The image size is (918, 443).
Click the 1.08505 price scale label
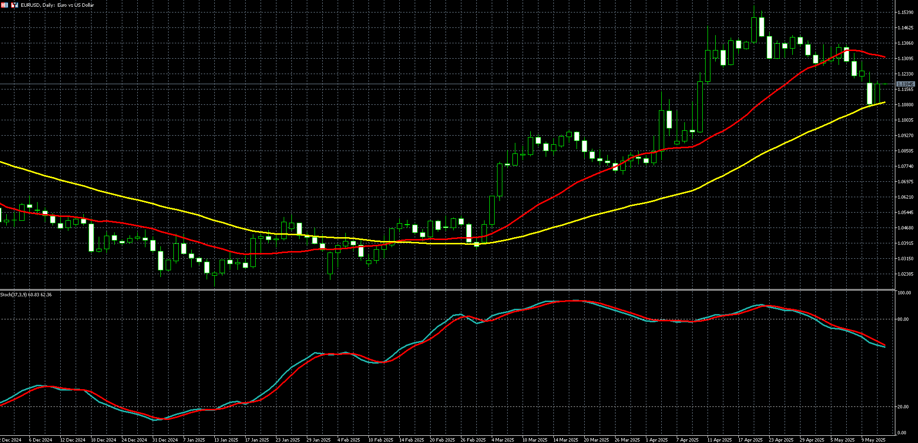(905, 151)
